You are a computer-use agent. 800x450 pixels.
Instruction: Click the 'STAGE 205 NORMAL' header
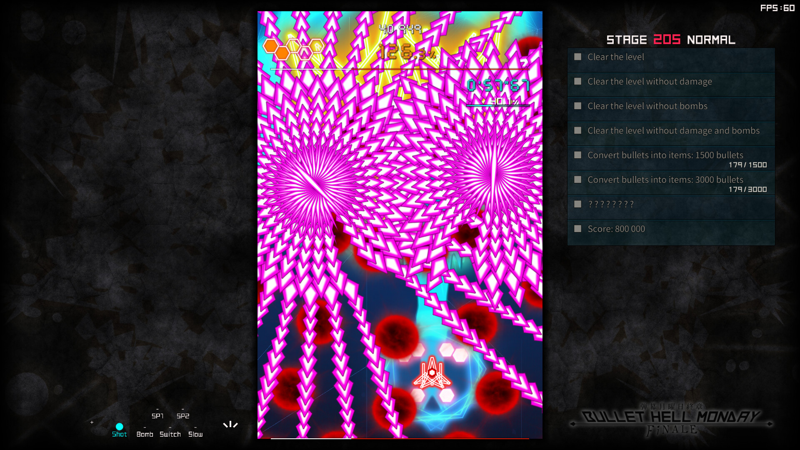click(x=671, y=40)
